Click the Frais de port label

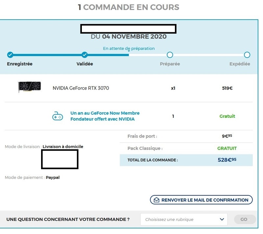coord(142,136)
